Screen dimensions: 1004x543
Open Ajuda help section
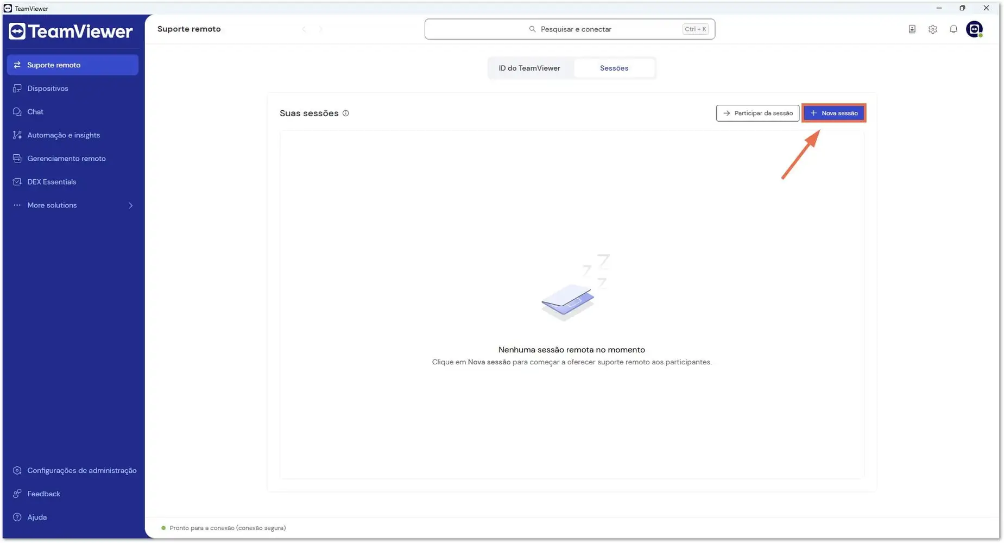coord(72,517)
